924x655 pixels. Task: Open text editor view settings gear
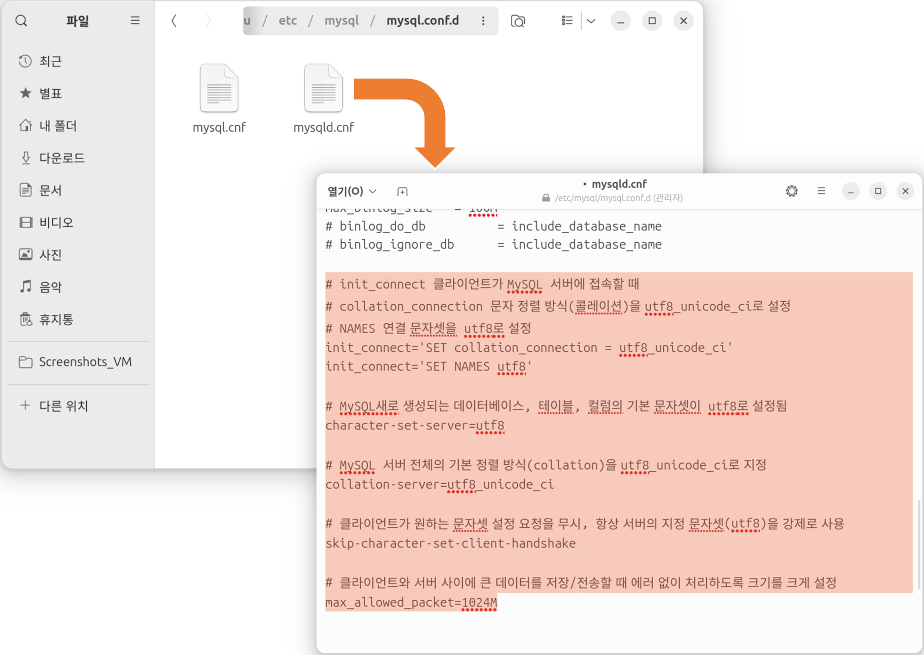pos(792,191)
